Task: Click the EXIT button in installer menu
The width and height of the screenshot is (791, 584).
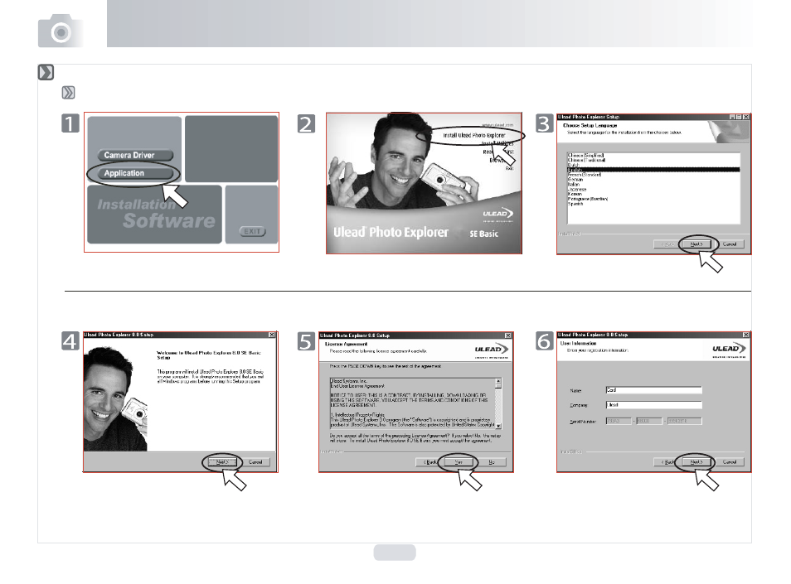Action: pyautogui.click(x=252, y=231)
